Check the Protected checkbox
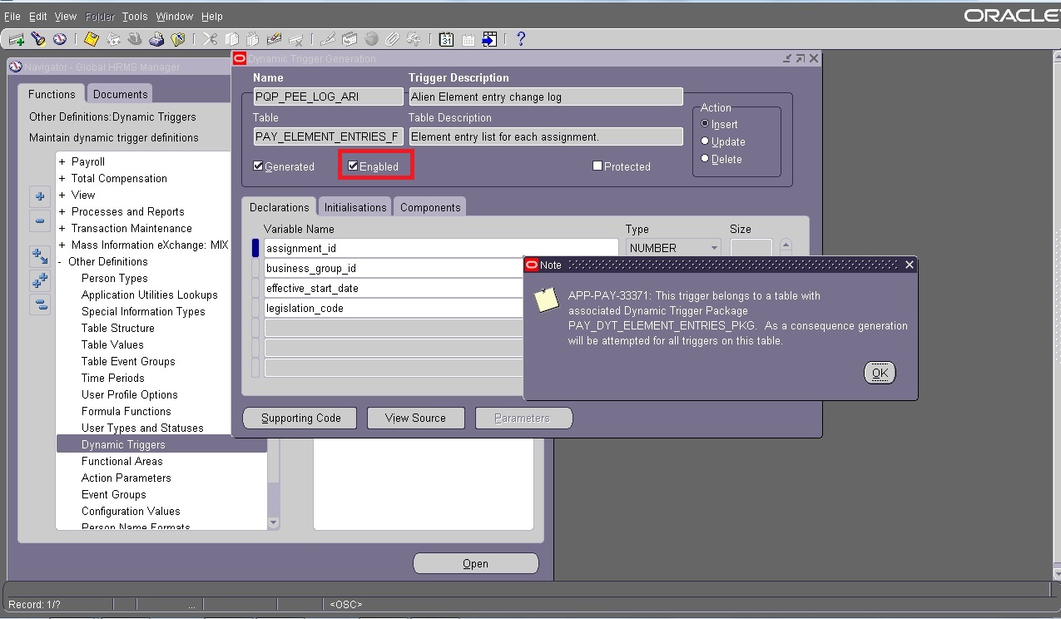This screenshot has width=1061, height=619. 597,166
